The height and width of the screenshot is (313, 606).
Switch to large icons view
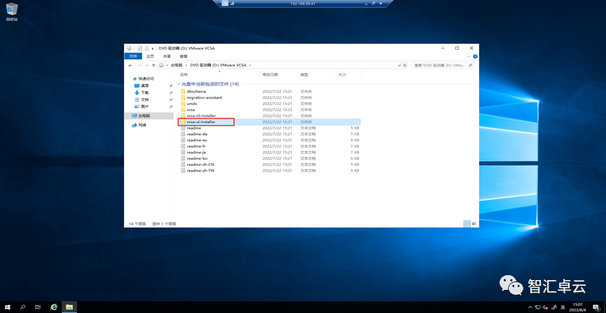click(474, 223)
